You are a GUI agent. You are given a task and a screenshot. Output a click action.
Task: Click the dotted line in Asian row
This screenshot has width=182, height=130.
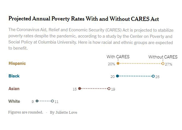pos(94,89)
